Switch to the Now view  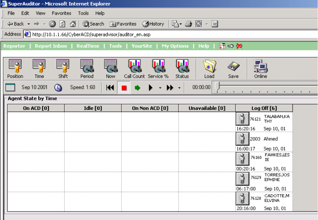[x=110, y=69]
